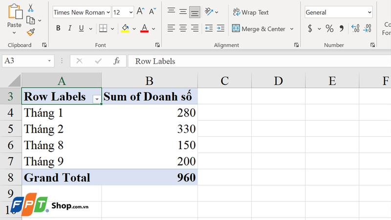Open Row Labels filter dropdown
Viewport: 391px width, 220px height.
[96, 99]
